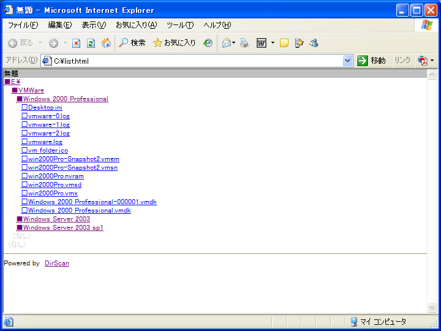Open the vmware-1.log link
441x331 pixels.
click(x=45, y=124)
